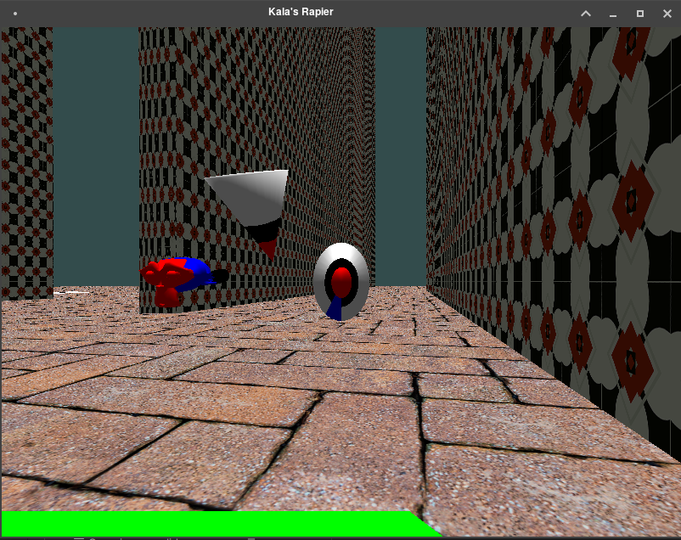Click the blue wedge below the round shield

coord(336,308)
